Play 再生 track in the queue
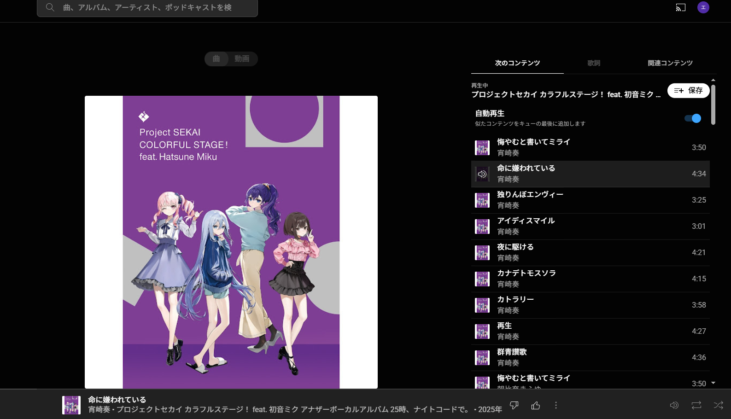This screenshot has height=419, width=731. pyautogui.click(x=590, y=331)
